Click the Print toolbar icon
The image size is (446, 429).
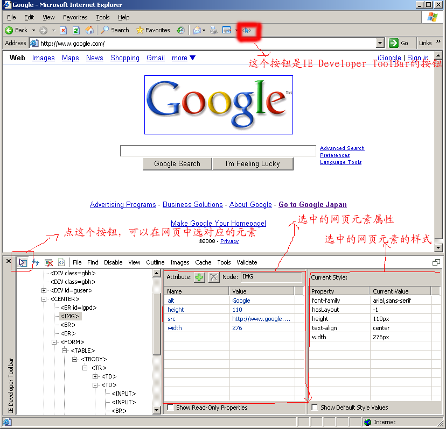214,30
